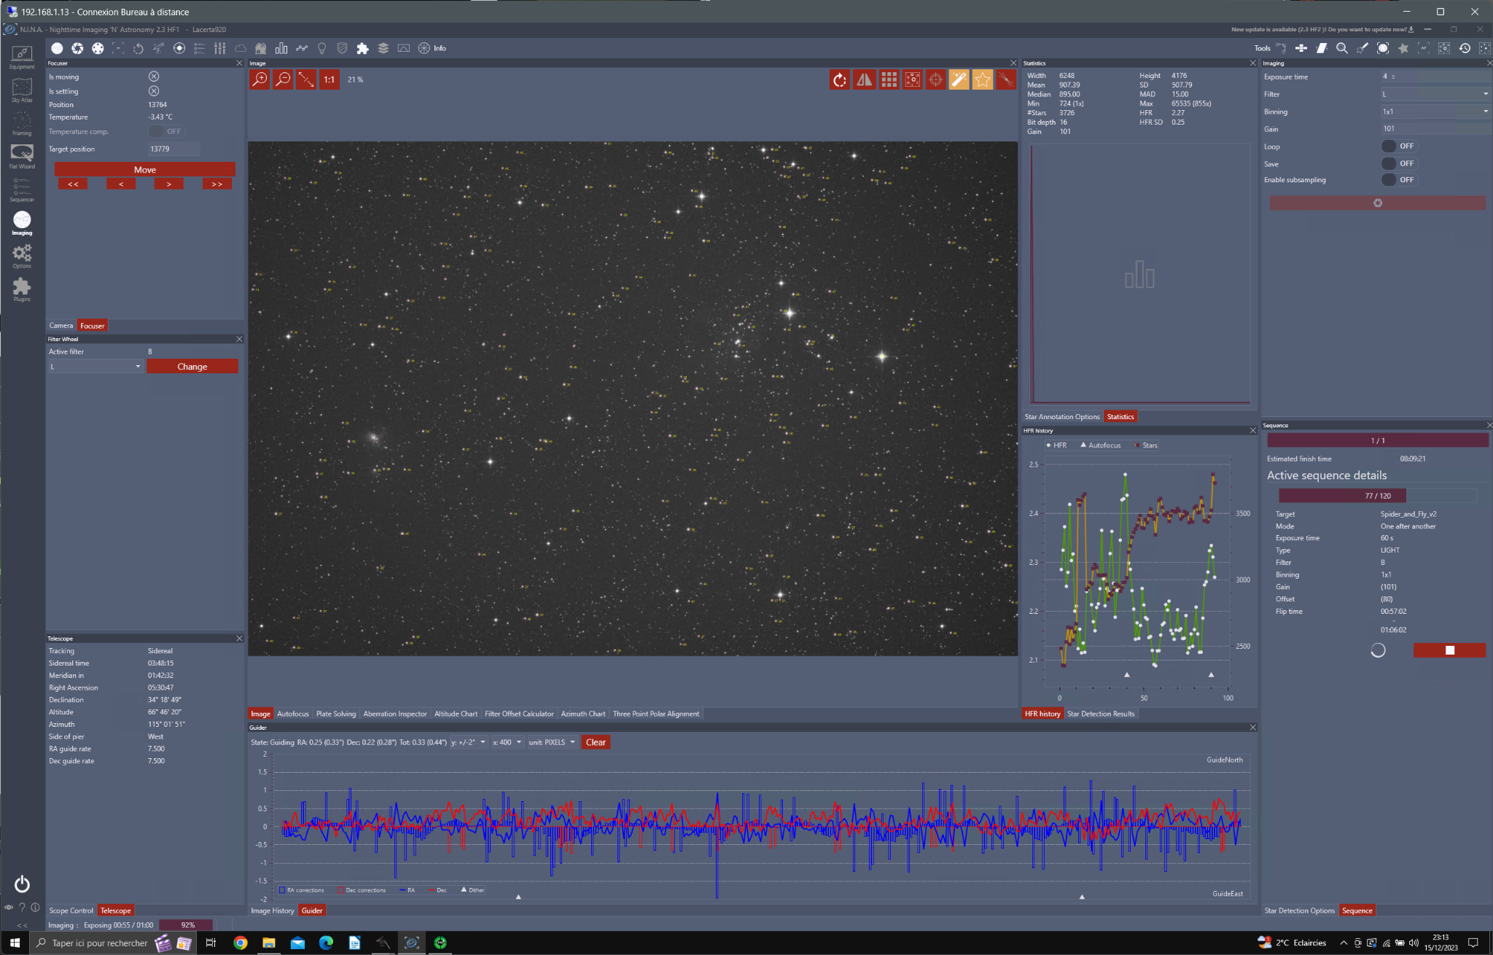
Task: Switch to the Camera tab
Action: click(x=61, y=326)
